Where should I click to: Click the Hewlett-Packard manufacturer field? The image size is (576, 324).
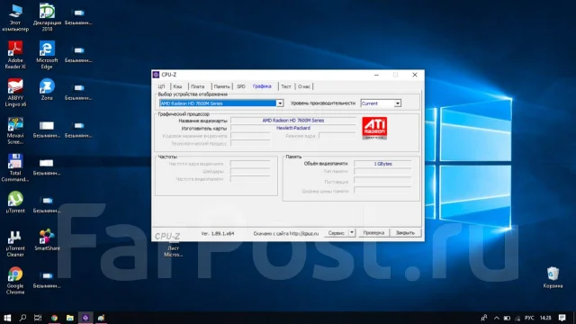293,128
